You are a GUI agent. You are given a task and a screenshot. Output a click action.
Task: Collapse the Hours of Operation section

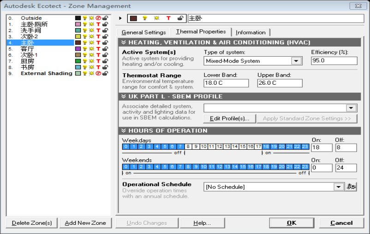239,130
